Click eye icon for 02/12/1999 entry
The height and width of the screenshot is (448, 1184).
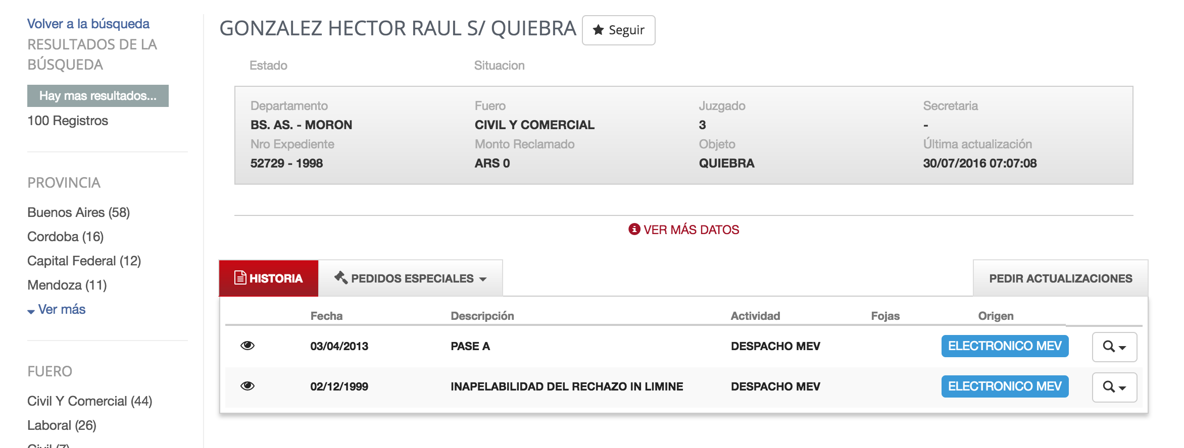[x=248, y=386]
